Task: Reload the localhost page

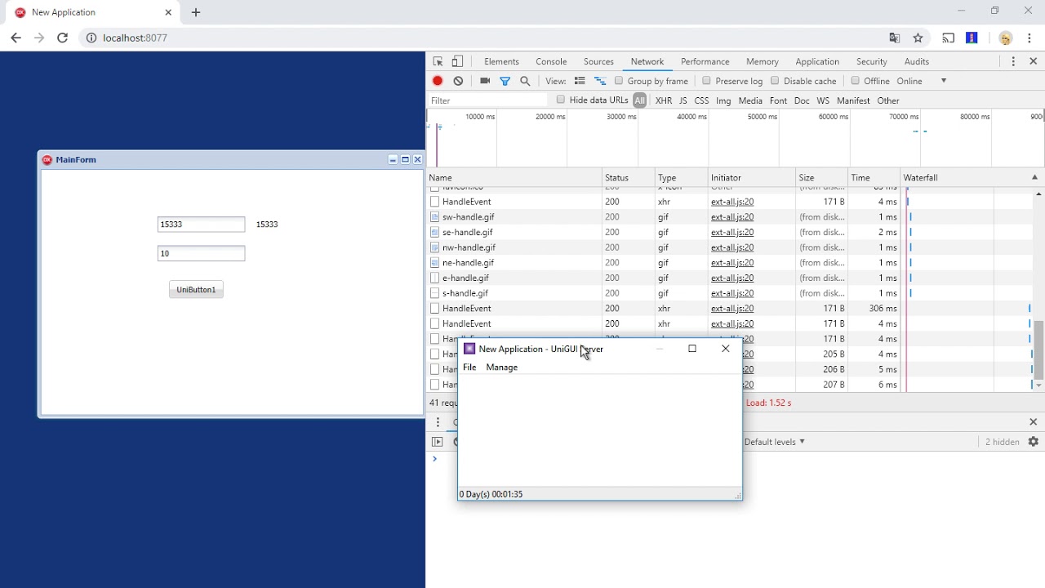Action: pyautogui.click(x=62, y=38)
